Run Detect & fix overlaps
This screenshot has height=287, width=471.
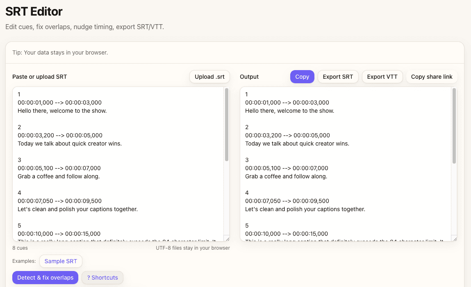click(x=45, y=278)
